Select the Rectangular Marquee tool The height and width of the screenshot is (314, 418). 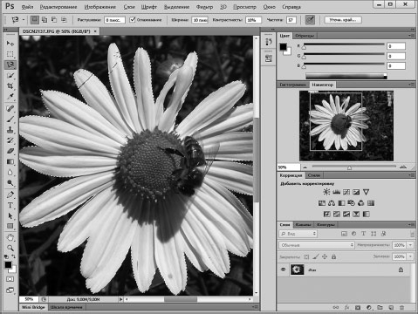pyautogui.click(x=10, y=54)
